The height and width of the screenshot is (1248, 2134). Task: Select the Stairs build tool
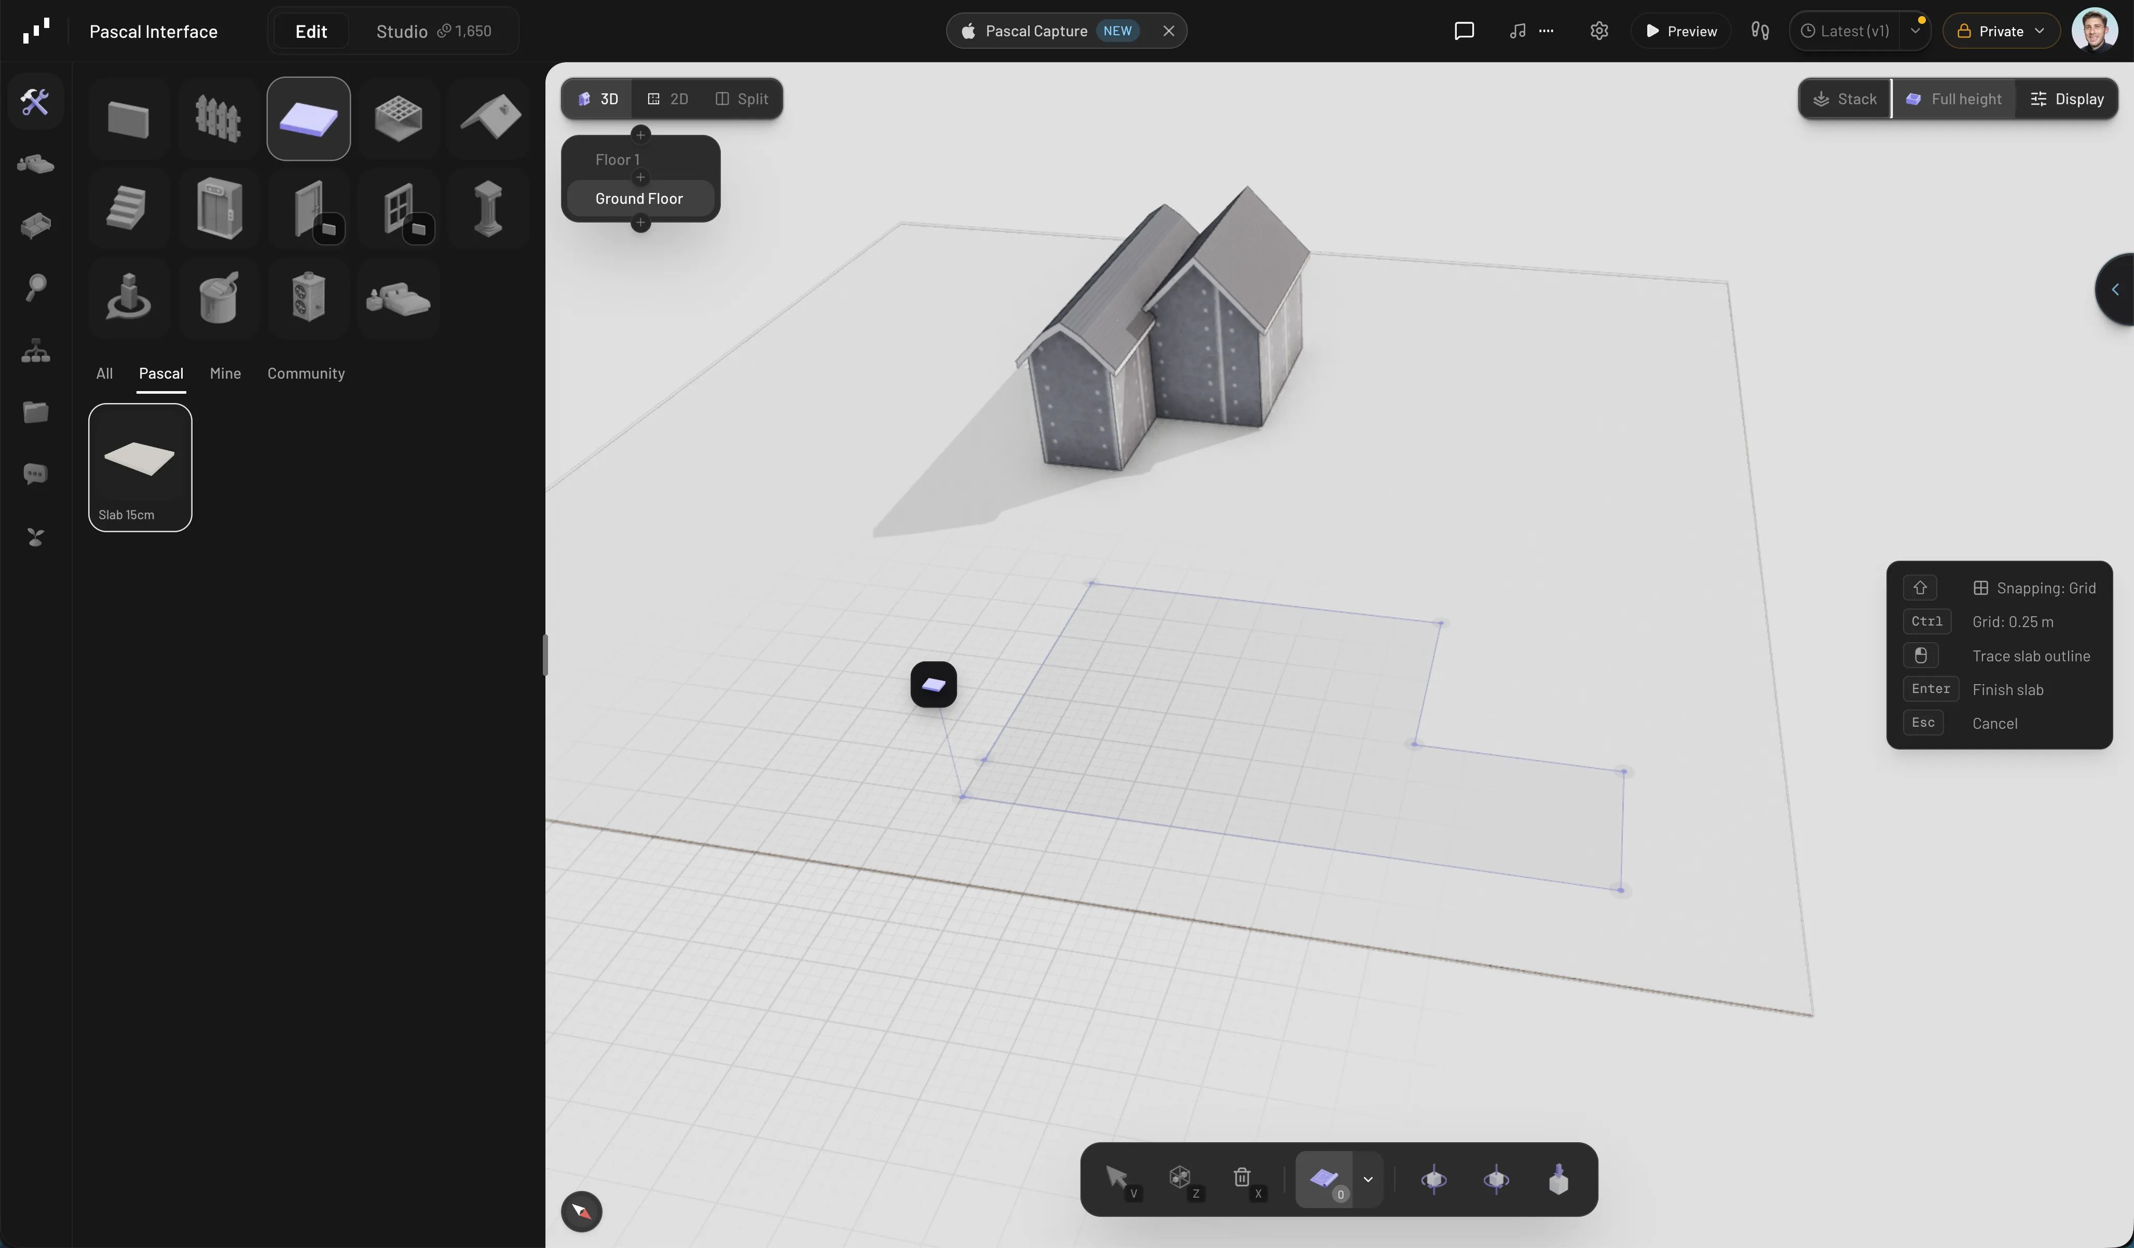tap(128, 209)
